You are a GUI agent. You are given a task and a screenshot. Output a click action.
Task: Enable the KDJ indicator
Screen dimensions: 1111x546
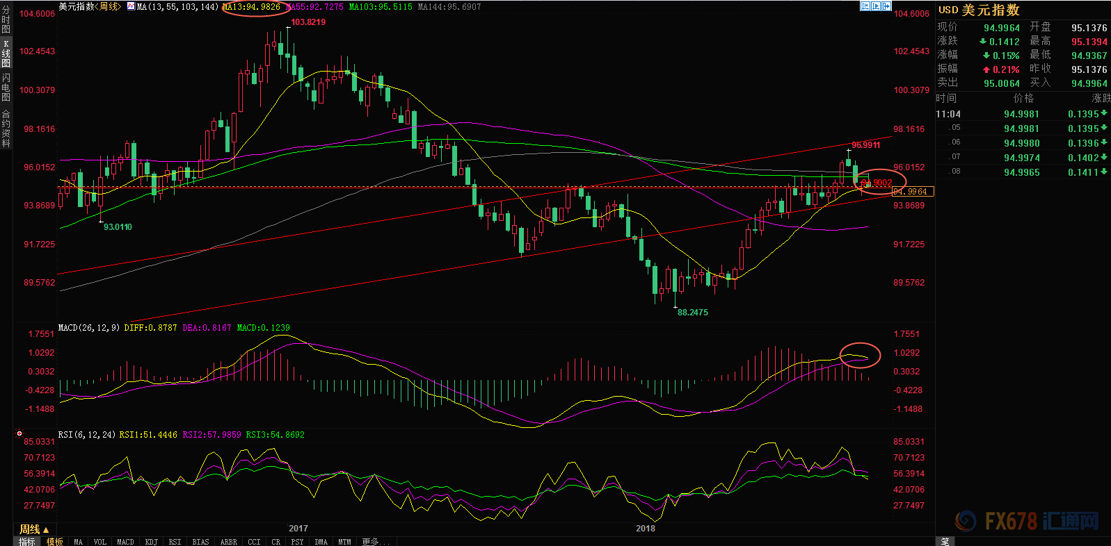click(x=151, y=542)
